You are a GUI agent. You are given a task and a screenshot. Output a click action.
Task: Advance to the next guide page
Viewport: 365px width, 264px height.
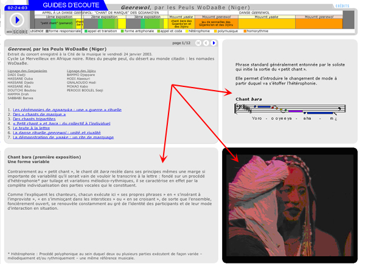pyautogui.click(x=214, y=43)
